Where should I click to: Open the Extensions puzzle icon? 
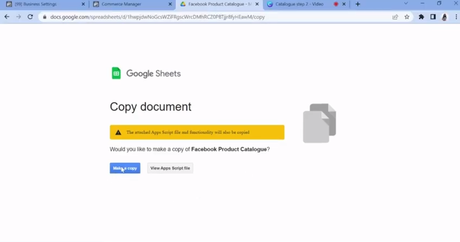(x=421, y=17)
